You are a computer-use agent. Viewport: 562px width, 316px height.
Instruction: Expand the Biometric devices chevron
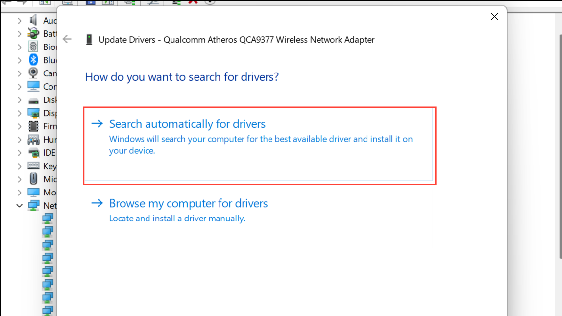click(x=20, y=48)
